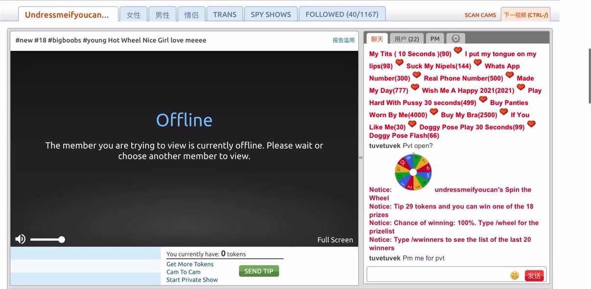
Task: Open the FOLLOWED (40/1167) tab
Action: pyautogui.click(x=342, y=14)
